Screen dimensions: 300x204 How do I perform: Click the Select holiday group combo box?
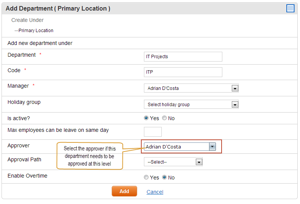point(191,104)
